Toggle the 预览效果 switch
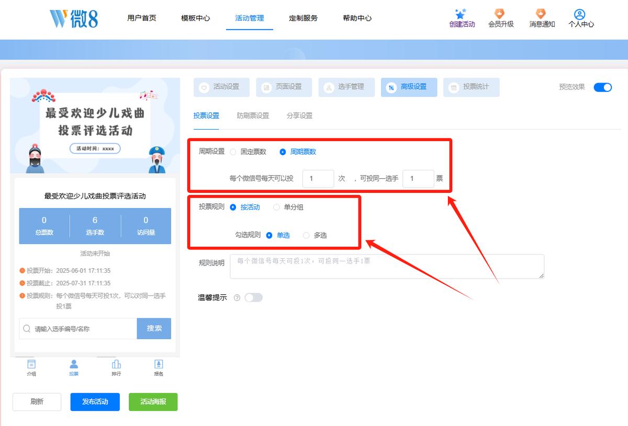 tap(603, 87)
